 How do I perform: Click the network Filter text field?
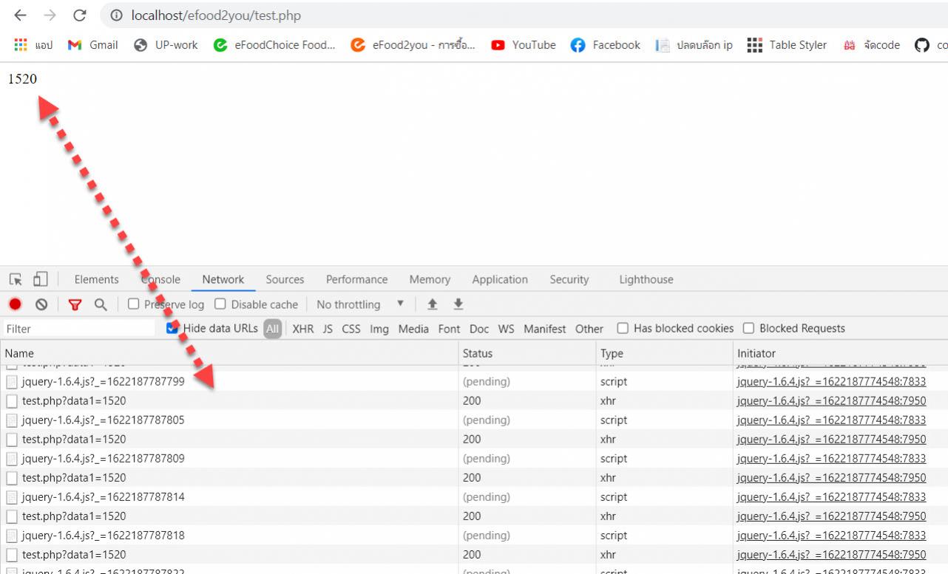pos(78,329)
